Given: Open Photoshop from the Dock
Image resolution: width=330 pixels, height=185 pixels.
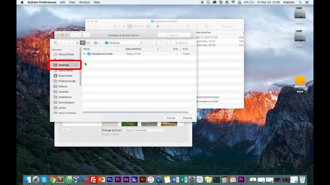Looking at the screenshot, I should [x=110, y=179].
